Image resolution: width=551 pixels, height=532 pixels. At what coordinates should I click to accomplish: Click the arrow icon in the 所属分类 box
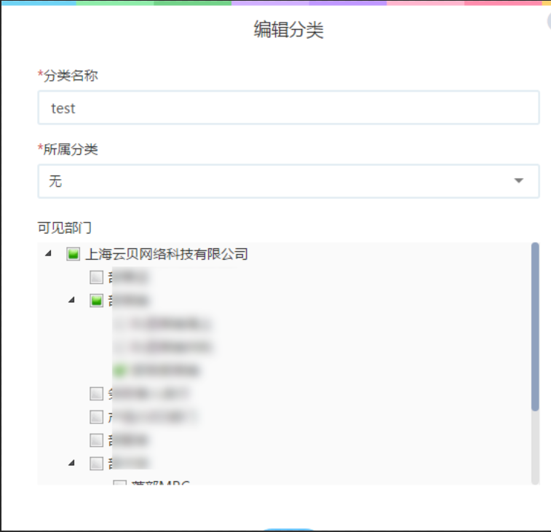[519, 181]
